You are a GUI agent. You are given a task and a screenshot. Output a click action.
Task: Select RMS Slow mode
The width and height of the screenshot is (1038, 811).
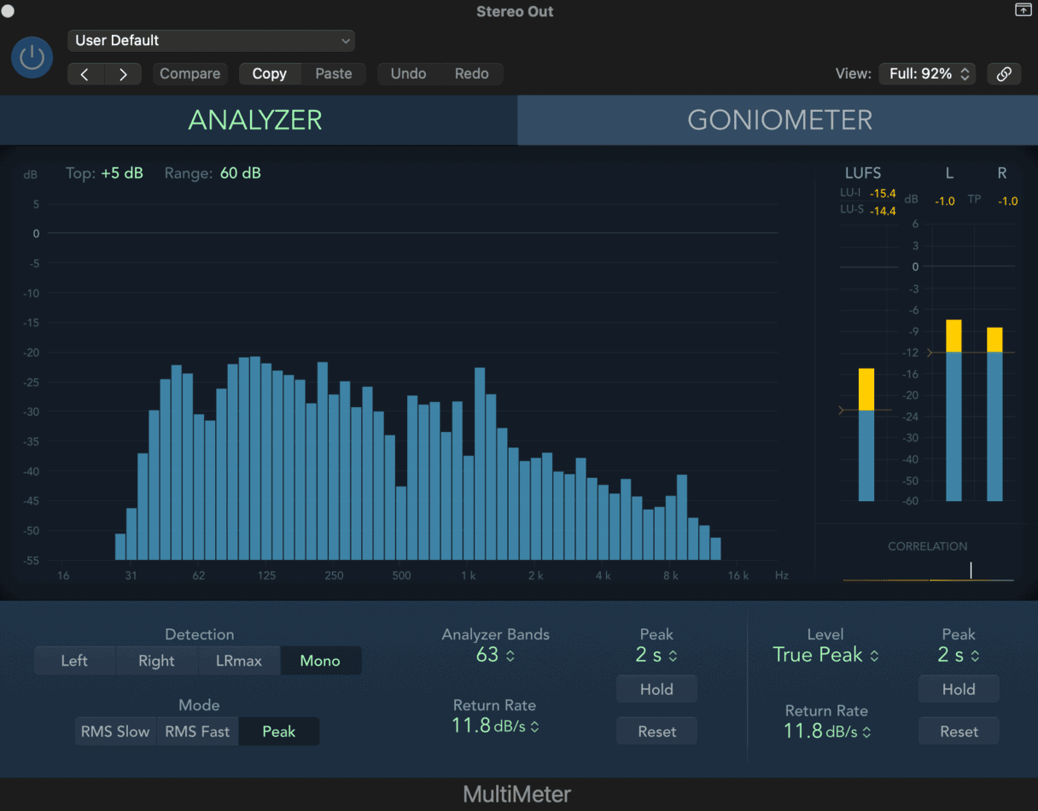(115, 732)
